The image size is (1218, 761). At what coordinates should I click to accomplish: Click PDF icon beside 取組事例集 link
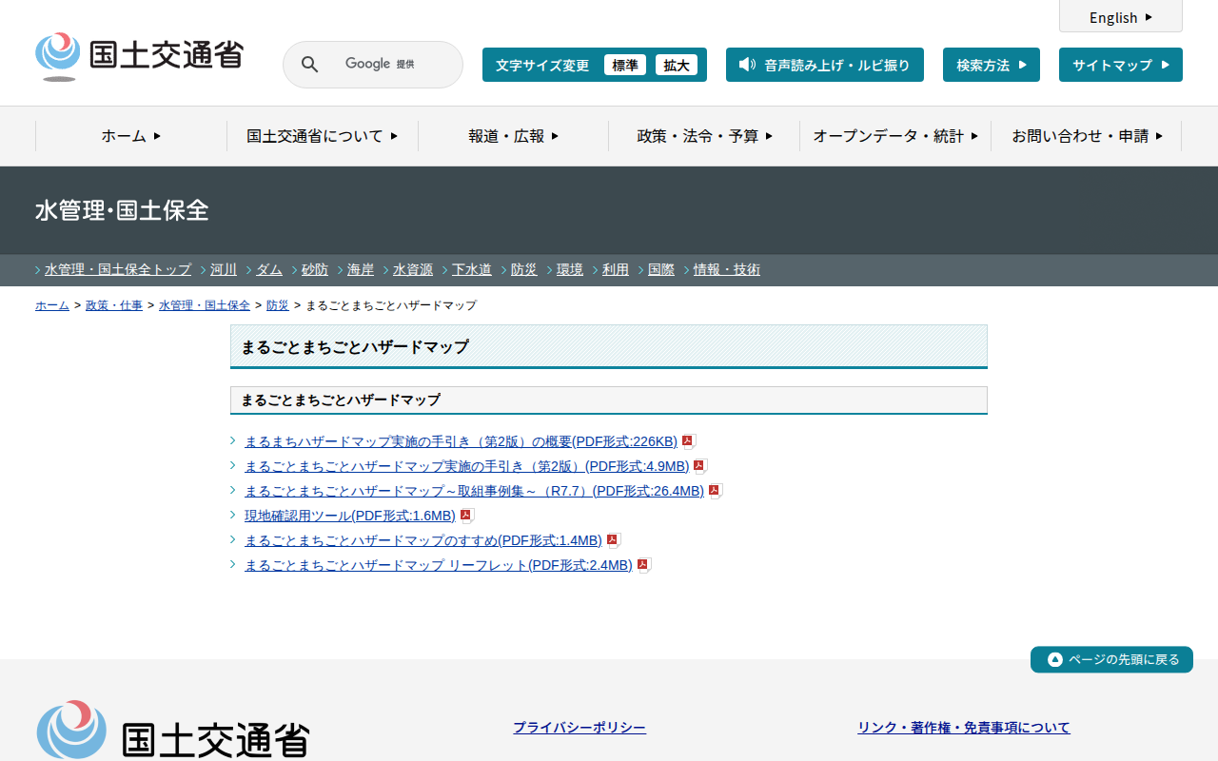tap(715, 491)
